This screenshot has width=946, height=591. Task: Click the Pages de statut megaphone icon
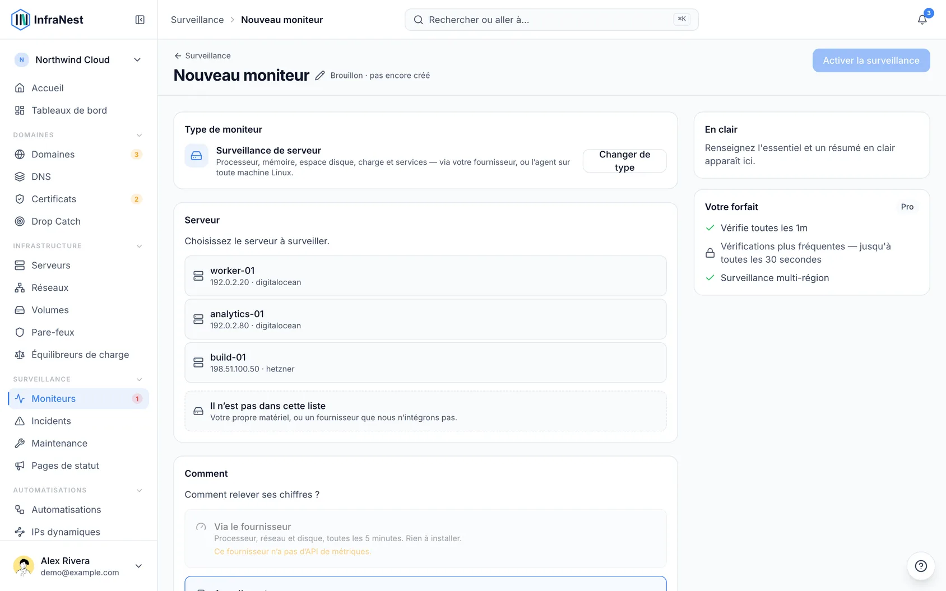tap(20, 466)
